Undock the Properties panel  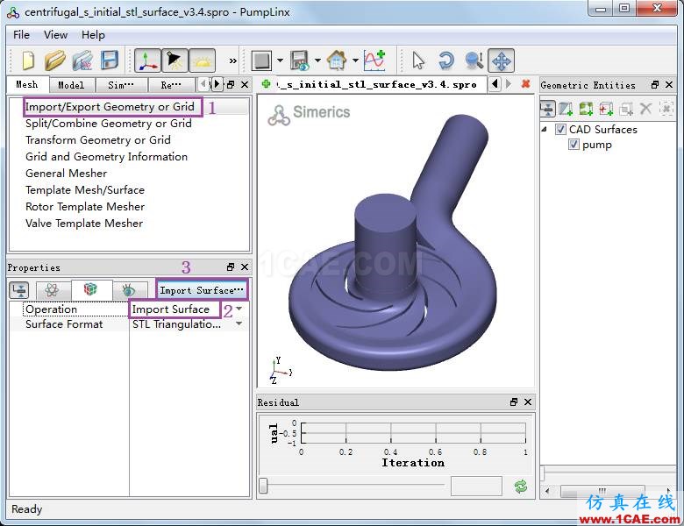231,267
